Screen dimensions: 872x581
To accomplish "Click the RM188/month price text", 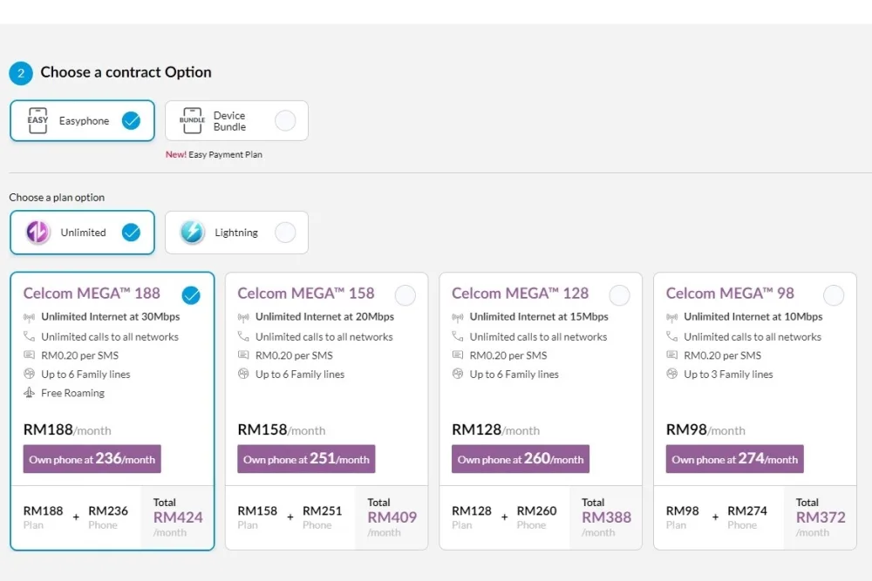I will click(67, 430).
